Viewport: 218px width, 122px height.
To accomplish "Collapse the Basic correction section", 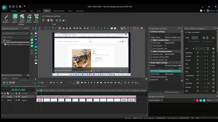I will click(x=186, y=32).
